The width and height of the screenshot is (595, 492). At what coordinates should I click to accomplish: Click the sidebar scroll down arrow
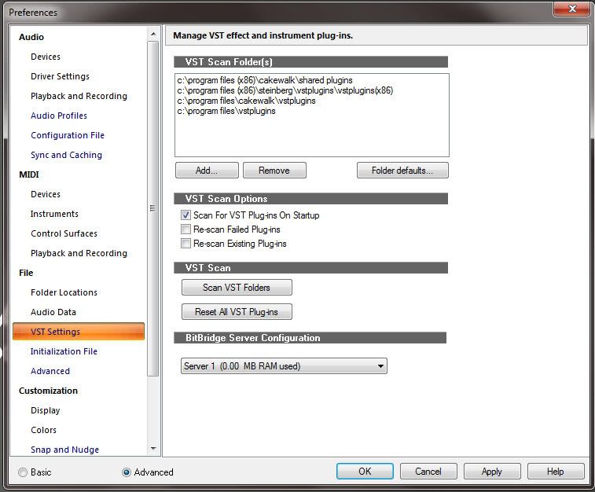click(152, 449)
